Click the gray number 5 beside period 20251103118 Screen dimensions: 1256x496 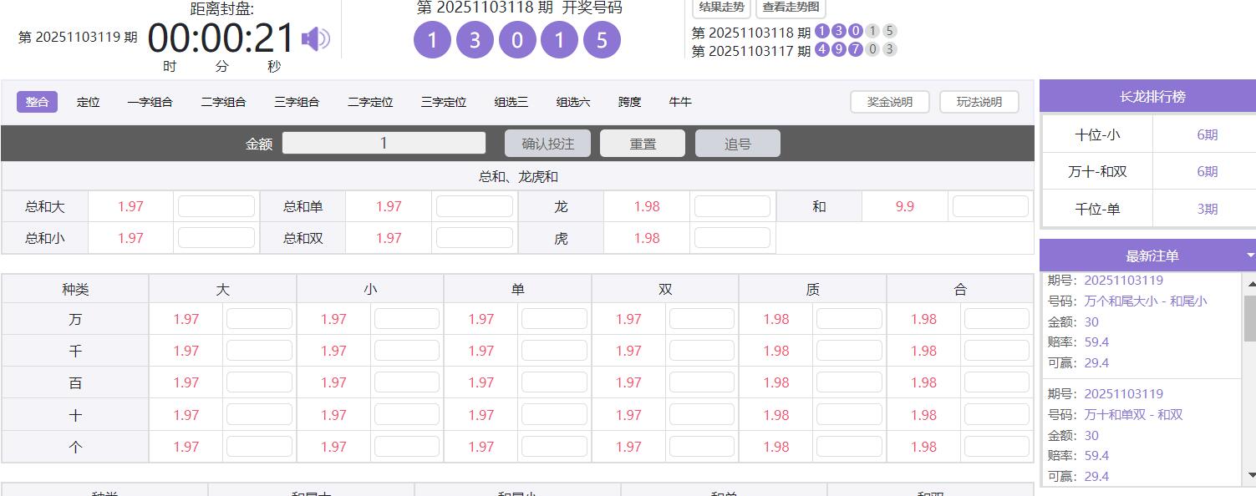[x=891, y=30]
